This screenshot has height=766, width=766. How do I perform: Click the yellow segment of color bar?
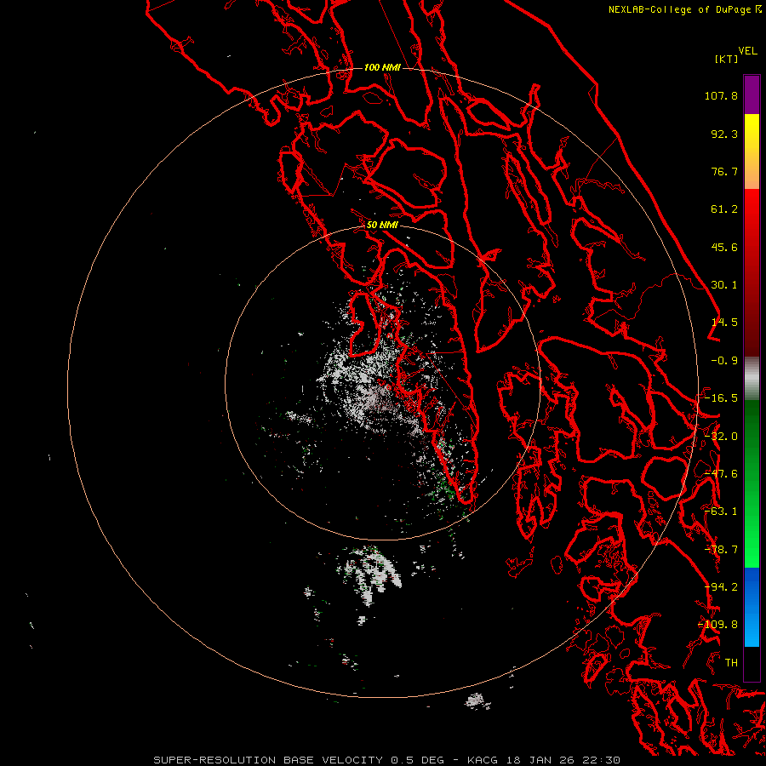point(752,132)
